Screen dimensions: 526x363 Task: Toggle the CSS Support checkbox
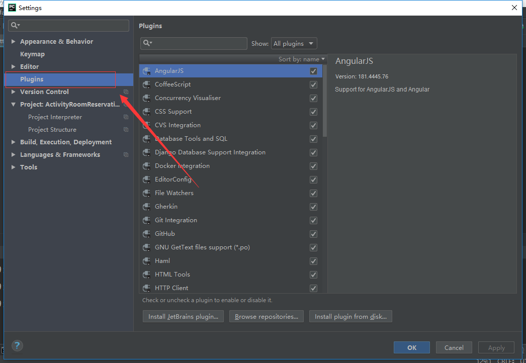313,112
